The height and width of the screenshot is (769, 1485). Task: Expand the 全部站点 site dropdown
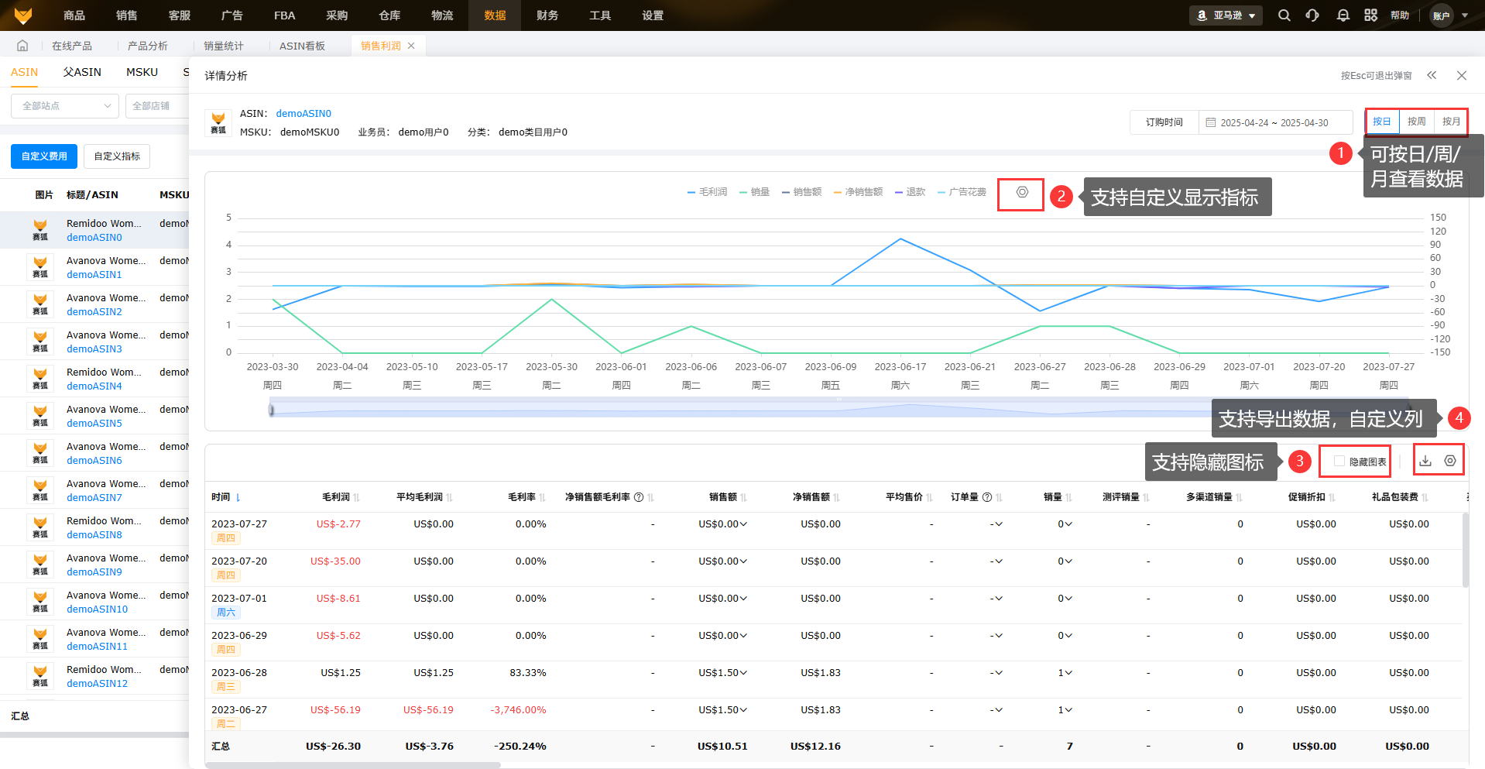(65, 106)
